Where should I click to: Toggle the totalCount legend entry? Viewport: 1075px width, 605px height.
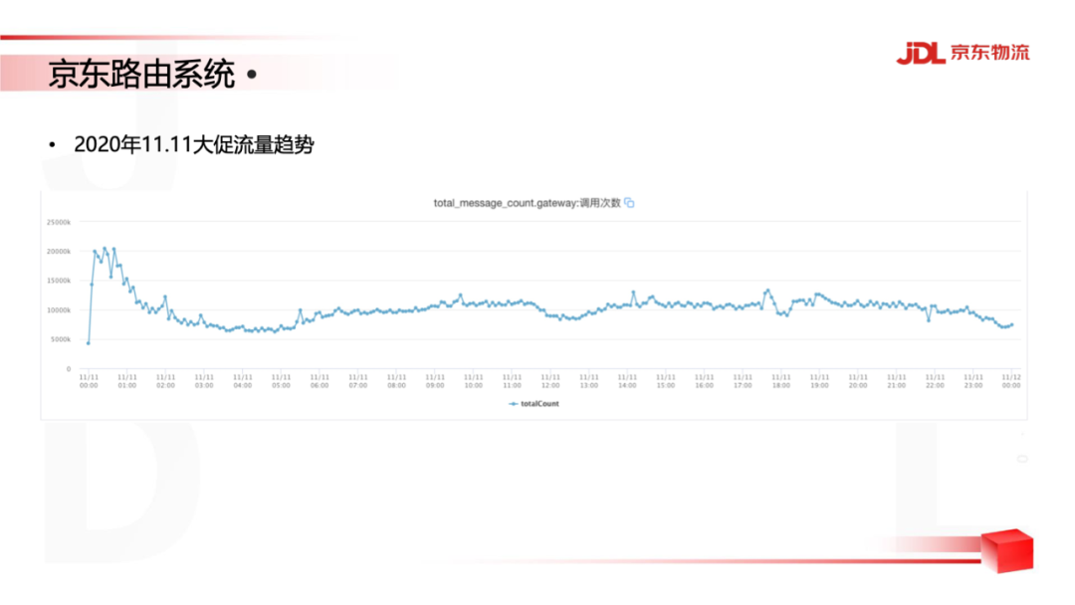tap(535, 404)
